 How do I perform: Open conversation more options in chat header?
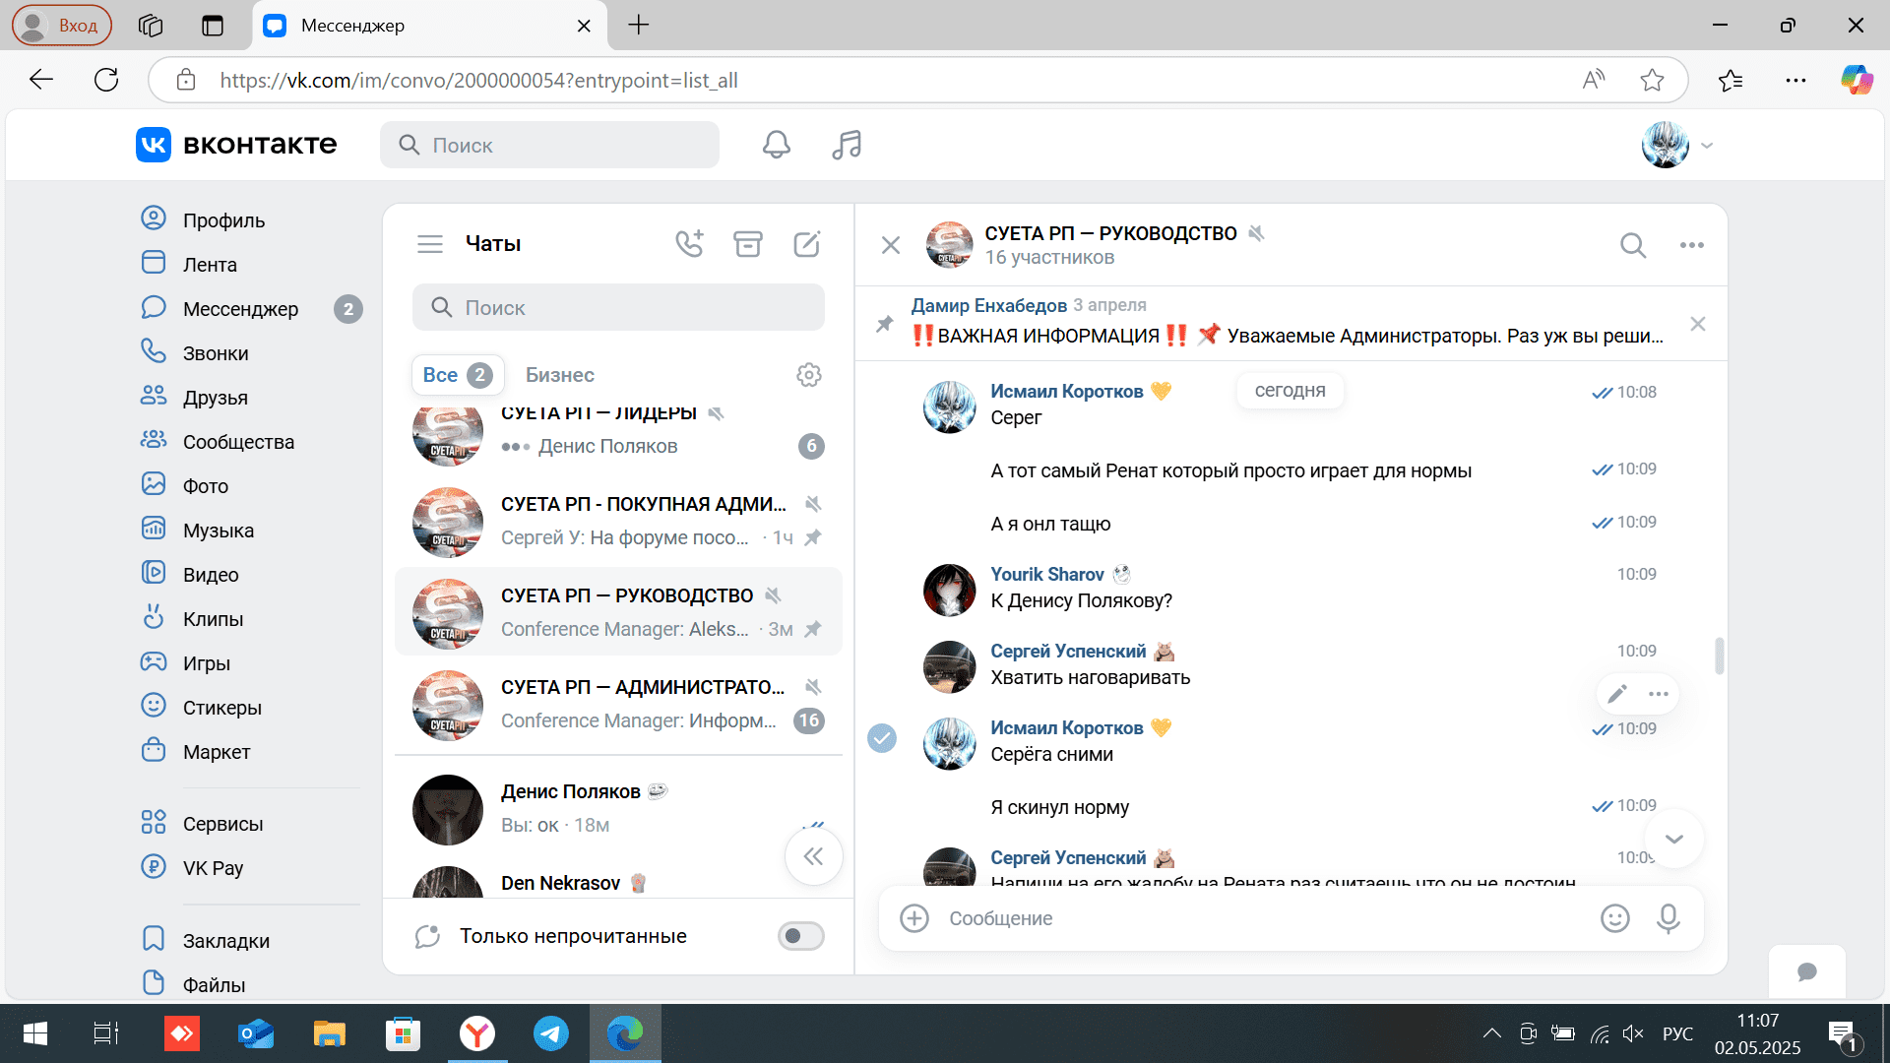point(1692,245)
